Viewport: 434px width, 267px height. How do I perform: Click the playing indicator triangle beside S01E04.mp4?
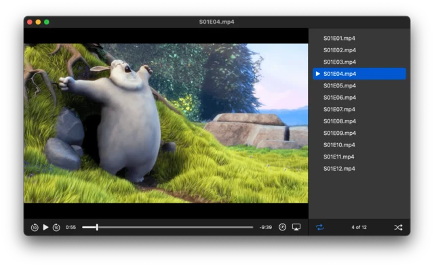(x=318, y=74)
